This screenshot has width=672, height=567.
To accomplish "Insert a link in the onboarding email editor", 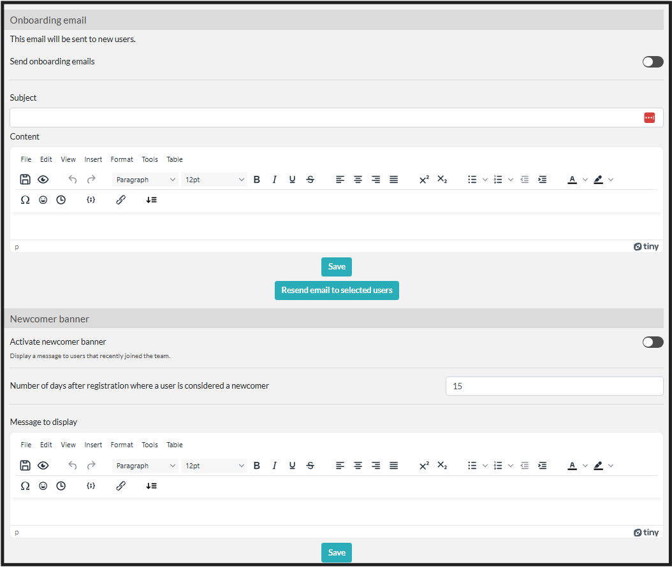I will click(121, 199).
